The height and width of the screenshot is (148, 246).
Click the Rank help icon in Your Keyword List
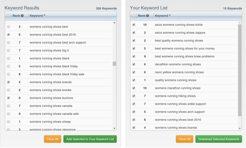(x=148, y=16)
